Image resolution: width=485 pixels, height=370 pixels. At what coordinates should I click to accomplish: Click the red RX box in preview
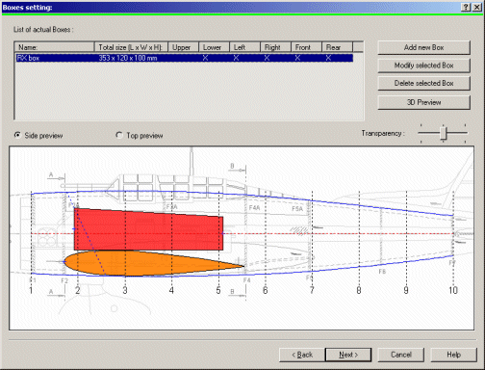(148, 229)
